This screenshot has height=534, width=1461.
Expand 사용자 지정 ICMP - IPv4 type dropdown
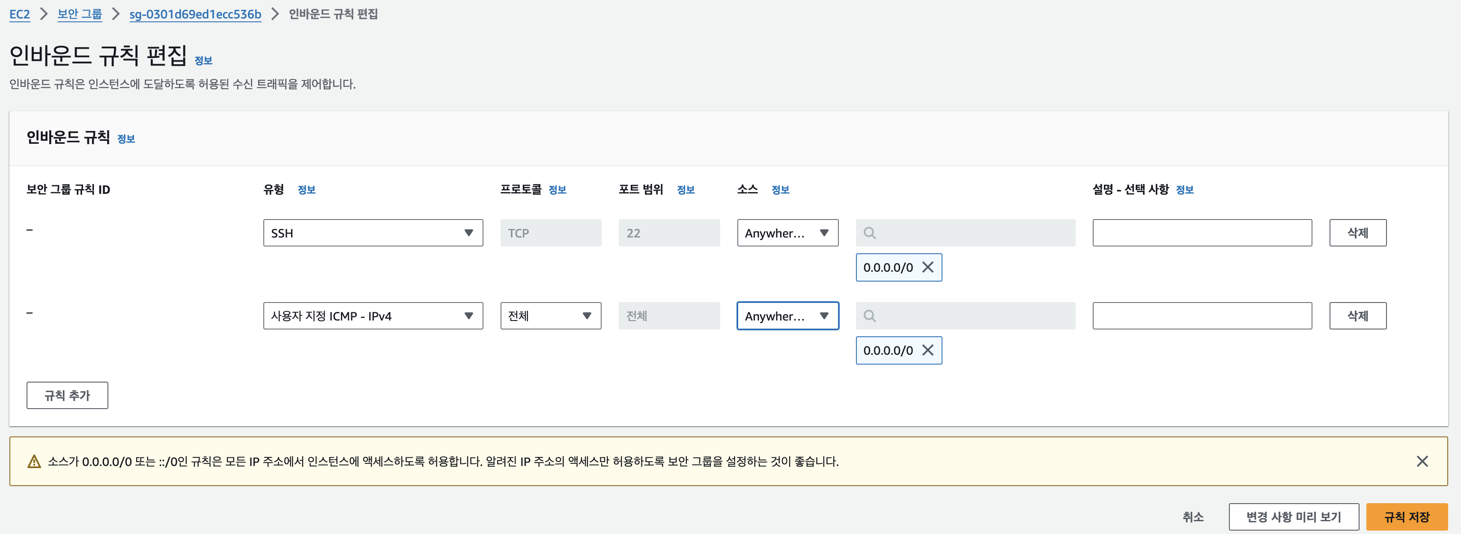click(373, 316)
